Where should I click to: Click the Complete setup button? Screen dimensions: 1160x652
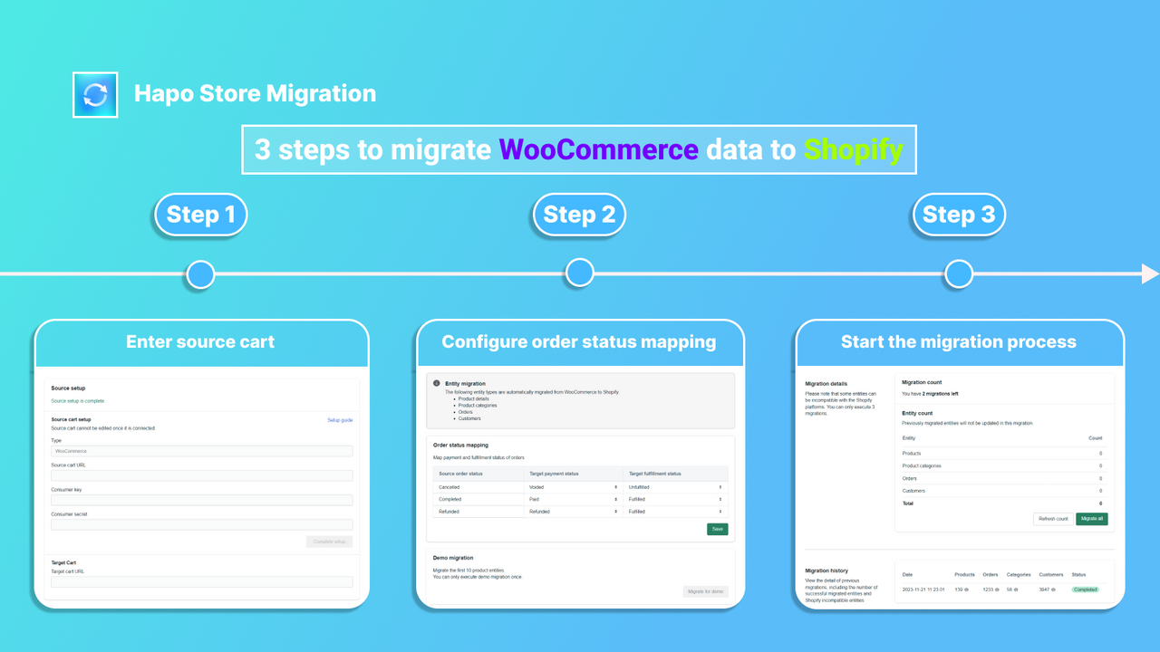coord(329,542)
